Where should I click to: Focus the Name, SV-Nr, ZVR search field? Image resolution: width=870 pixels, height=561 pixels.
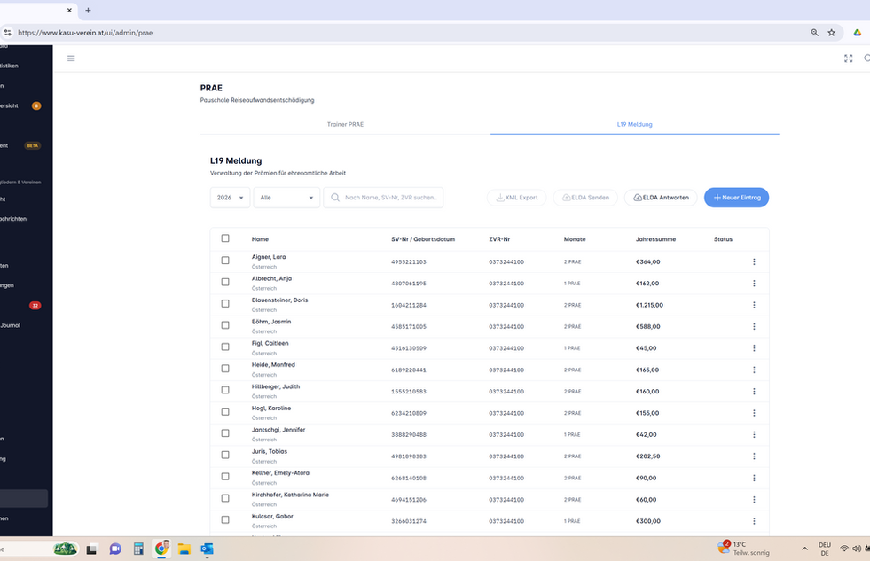point(383,198)
